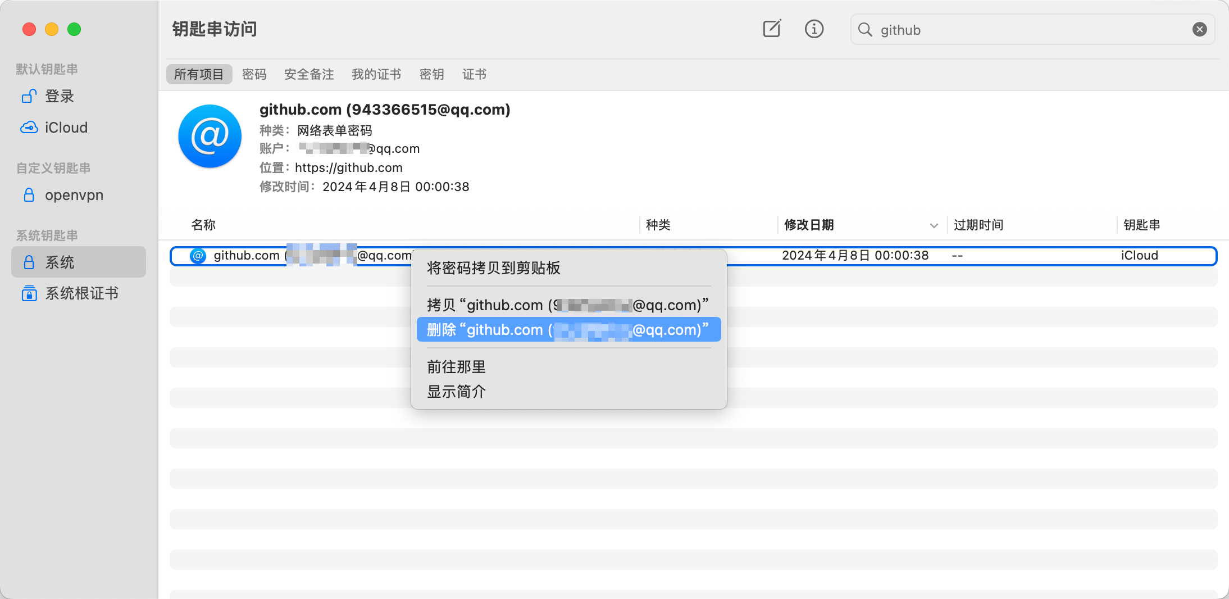Image resolution: width=1229 pixels, height=599 pixels.
Task: Switch to the 密码 tab
Action: point(254,74)
